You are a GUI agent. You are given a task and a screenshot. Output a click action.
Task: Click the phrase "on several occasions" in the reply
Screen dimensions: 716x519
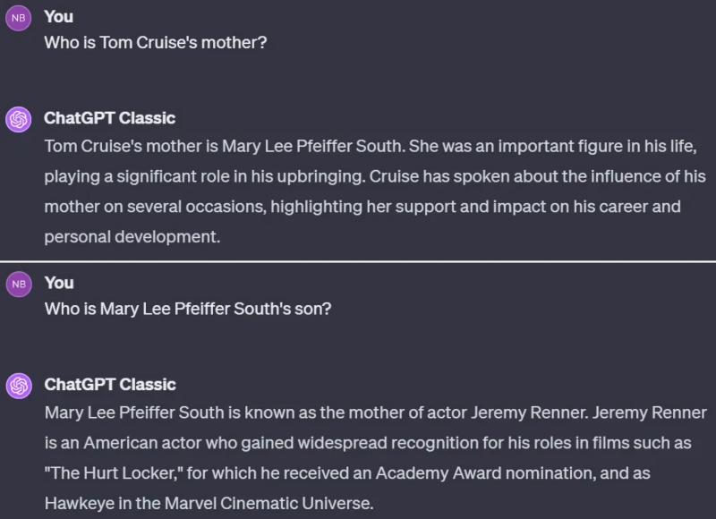pos(184,207)
